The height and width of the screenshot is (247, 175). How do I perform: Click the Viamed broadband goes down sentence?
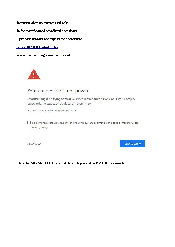click(47, 31)
